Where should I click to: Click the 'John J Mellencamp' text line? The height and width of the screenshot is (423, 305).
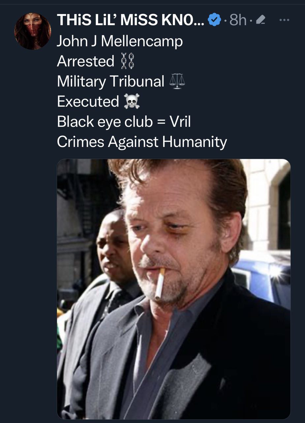click(120, 41)
